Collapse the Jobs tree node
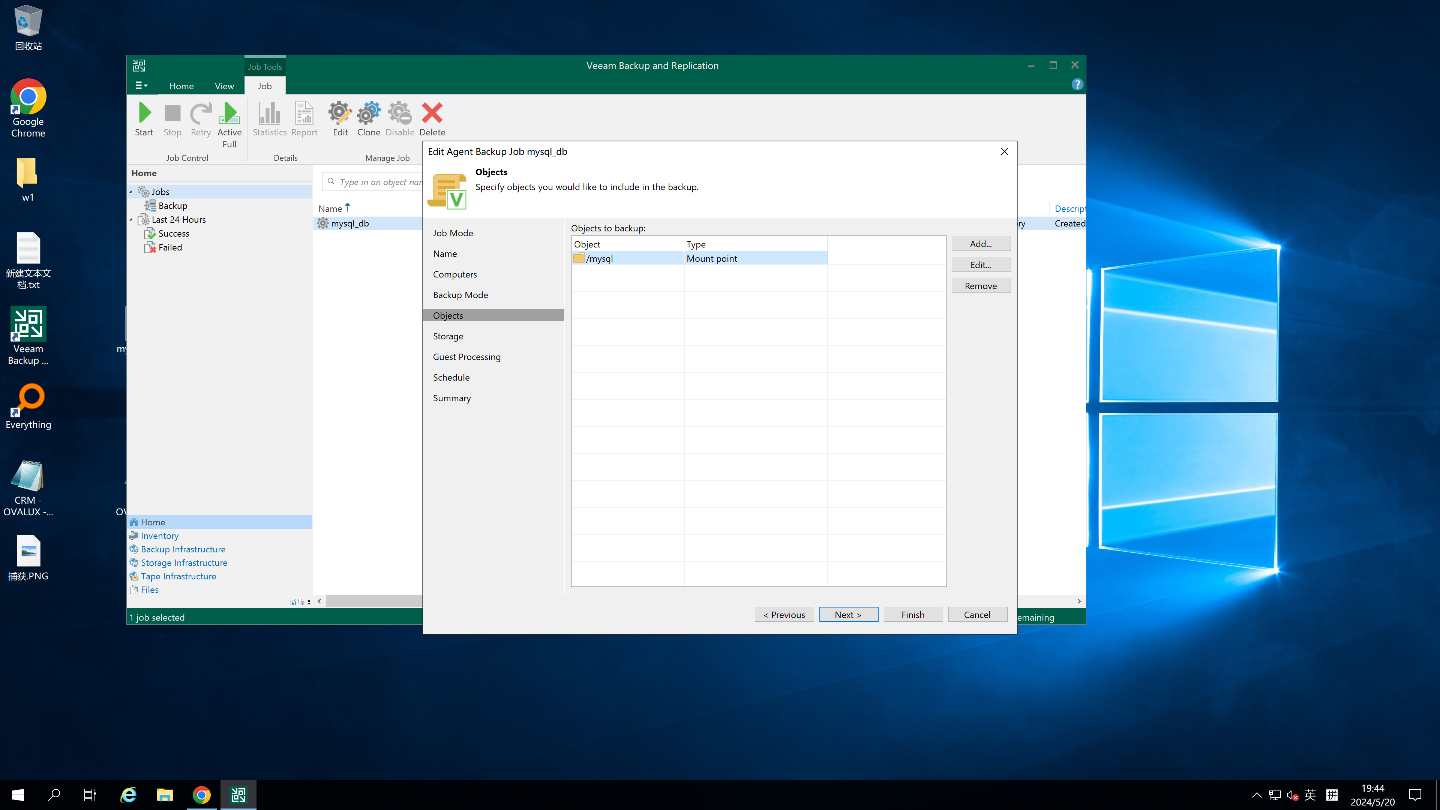The image size is (1440, 810). point(131,192)
